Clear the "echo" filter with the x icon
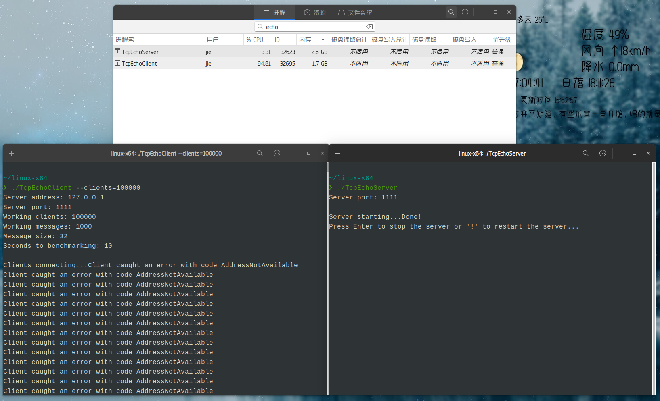The image size is (660, 401). 369,26
